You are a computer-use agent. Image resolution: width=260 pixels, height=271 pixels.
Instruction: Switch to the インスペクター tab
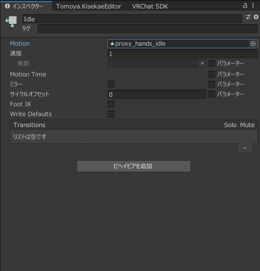pos(26,6)
